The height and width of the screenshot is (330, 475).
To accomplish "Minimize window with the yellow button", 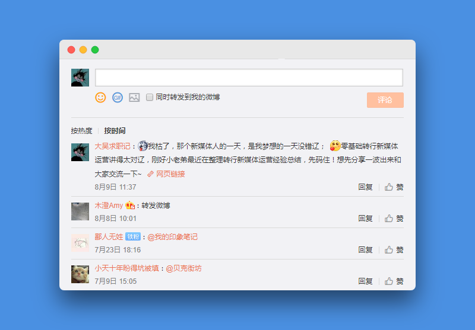I will (83, 50).
